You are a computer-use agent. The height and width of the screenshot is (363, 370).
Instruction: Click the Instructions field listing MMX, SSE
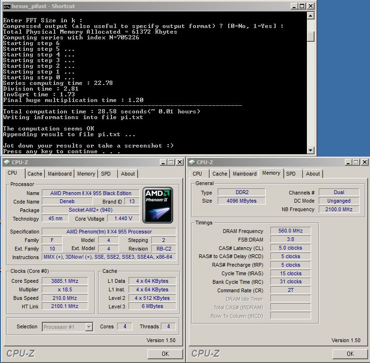pyautogui.click(x=109, y=257)
